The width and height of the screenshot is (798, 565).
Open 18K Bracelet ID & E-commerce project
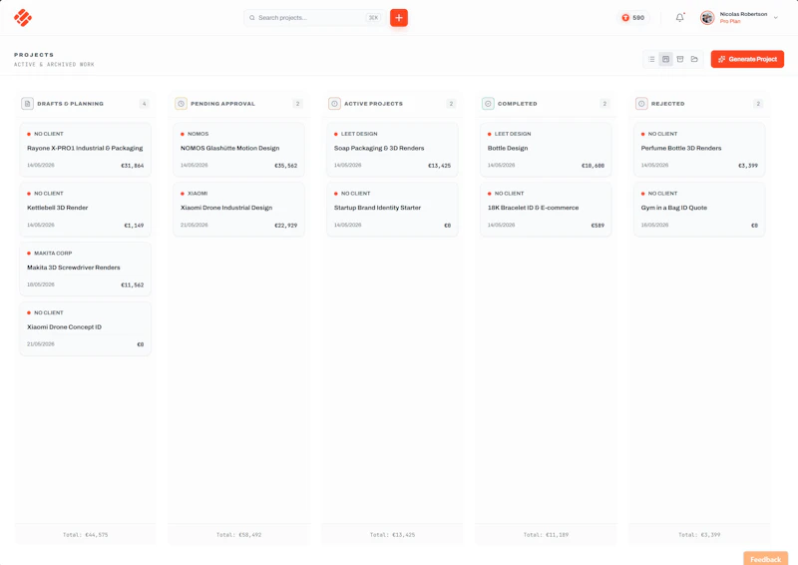point(546,209)
